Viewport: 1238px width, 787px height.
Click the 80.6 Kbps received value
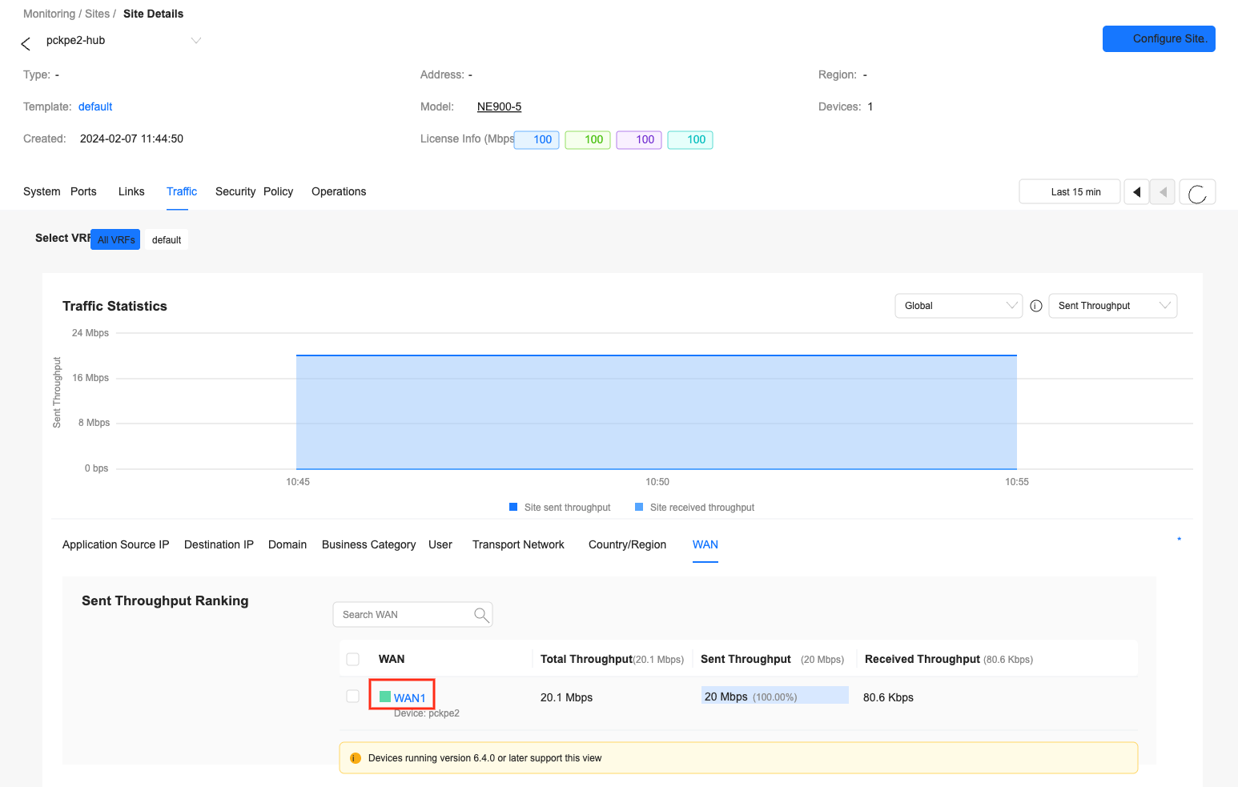[x=888, y=697]
